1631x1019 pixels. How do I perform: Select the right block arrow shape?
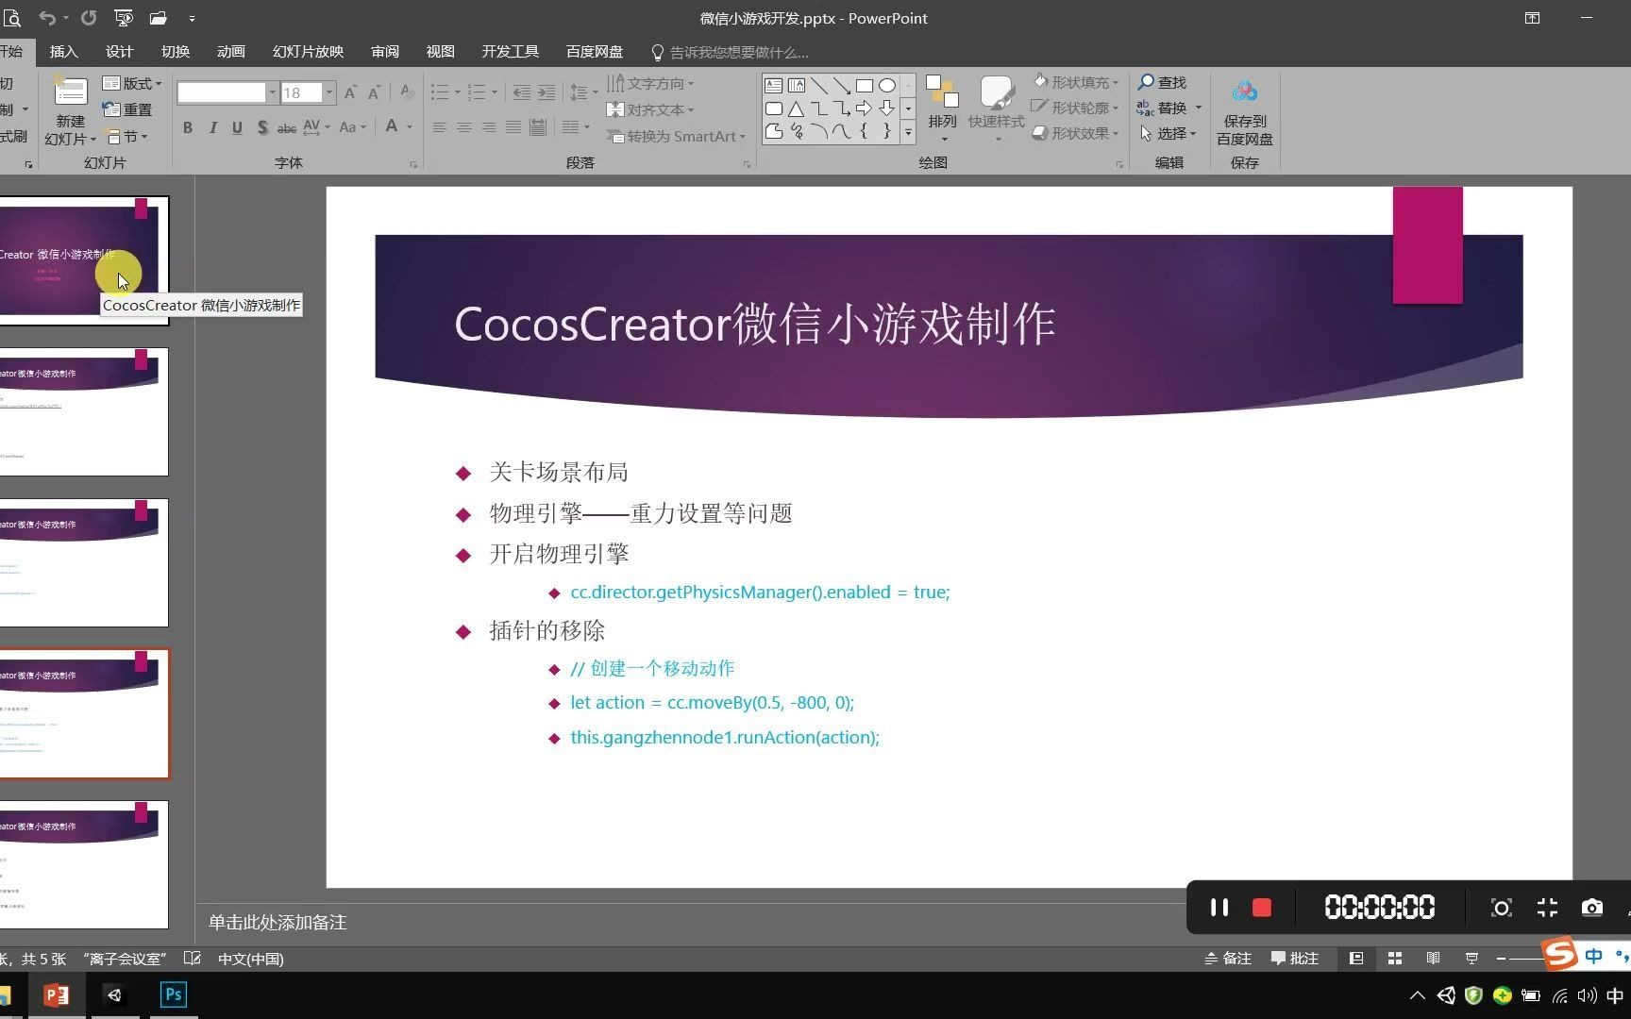coord(865,109)
